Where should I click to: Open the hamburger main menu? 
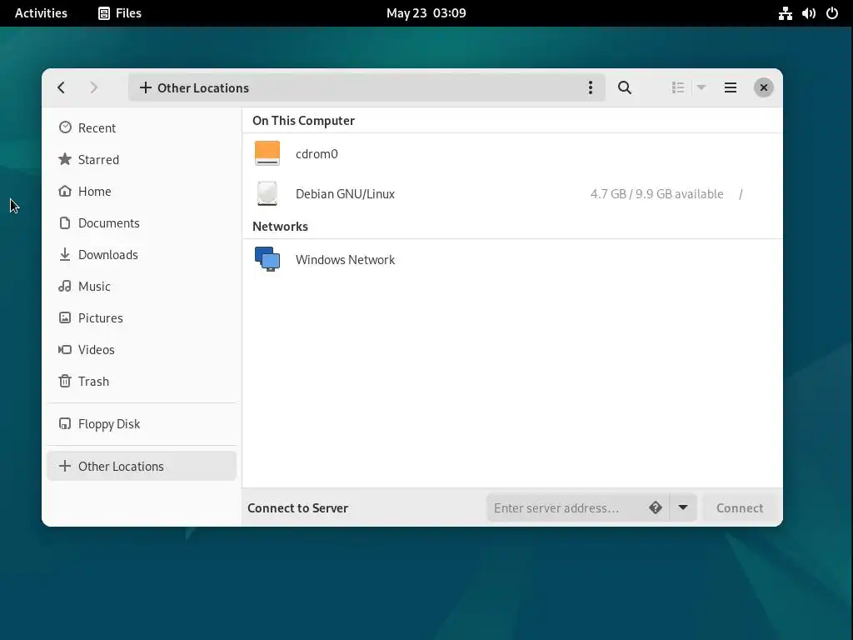click(731, 87)
